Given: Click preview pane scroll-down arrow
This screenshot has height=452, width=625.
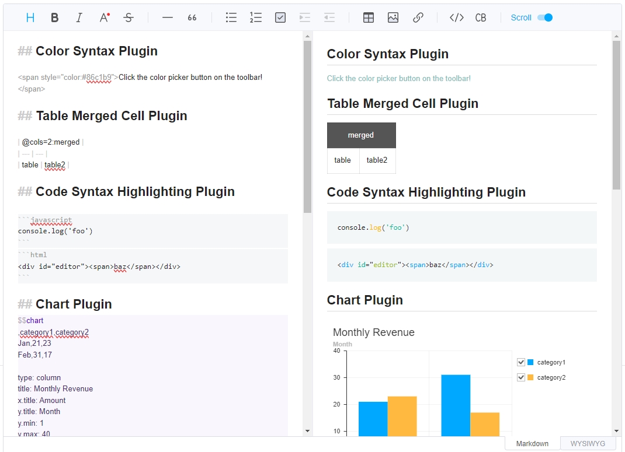Looking at the screenshot, I should pyautogui.click(x=617, y=431).
